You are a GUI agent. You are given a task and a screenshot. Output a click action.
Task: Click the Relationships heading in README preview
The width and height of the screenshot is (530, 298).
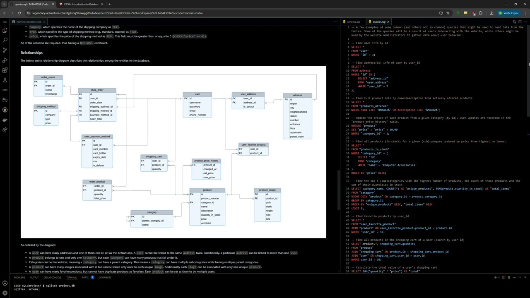pyautogui.click(x=31, y=53)
